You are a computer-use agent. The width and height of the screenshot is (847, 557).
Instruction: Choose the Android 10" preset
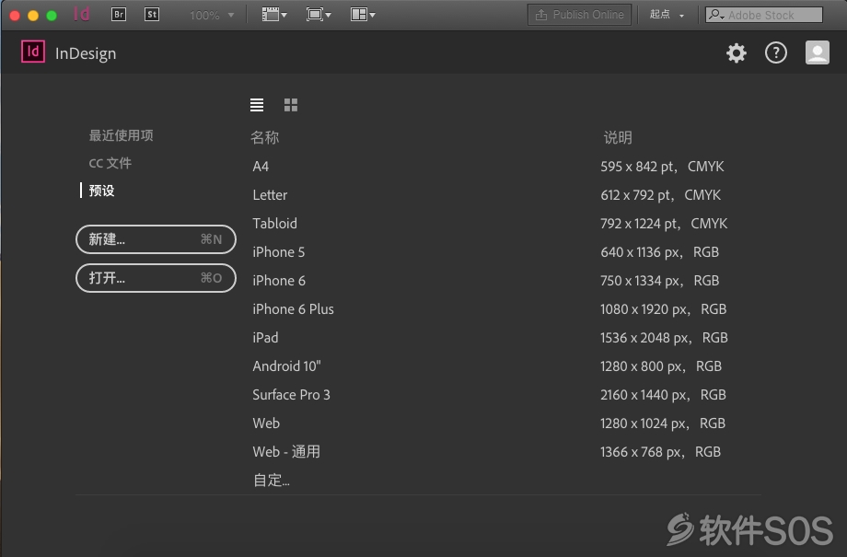click(286, 366)
